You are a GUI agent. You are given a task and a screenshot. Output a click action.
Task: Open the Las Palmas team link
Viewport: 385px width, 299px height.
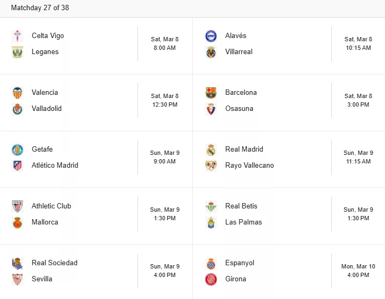click(x=244, y=222)
